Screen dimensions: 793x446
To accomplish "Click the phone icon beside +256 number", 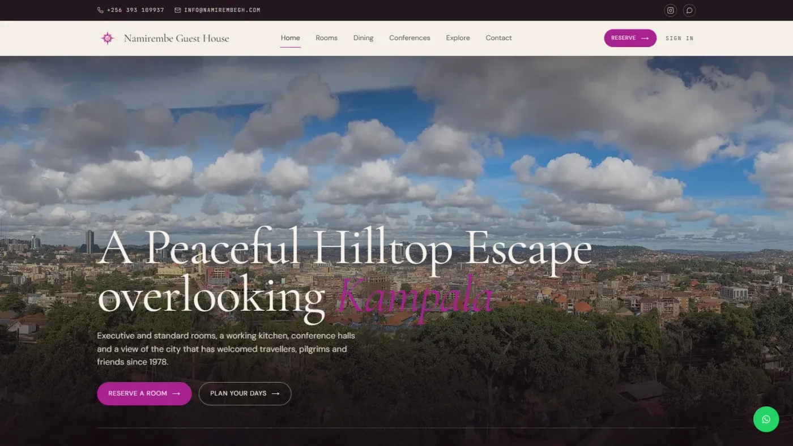I will 100,10.
